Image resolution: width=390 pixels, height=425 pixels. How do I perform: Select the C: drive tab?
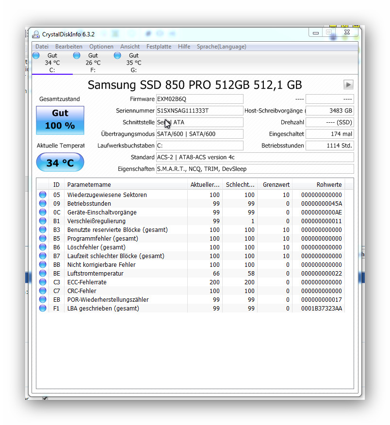click(x=52, y=63)
